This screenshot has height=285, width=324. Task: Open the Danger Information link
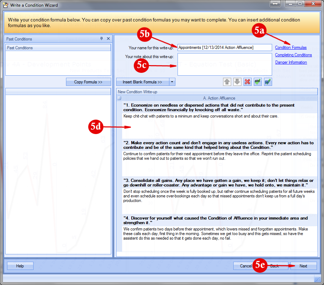click(291, 62)
